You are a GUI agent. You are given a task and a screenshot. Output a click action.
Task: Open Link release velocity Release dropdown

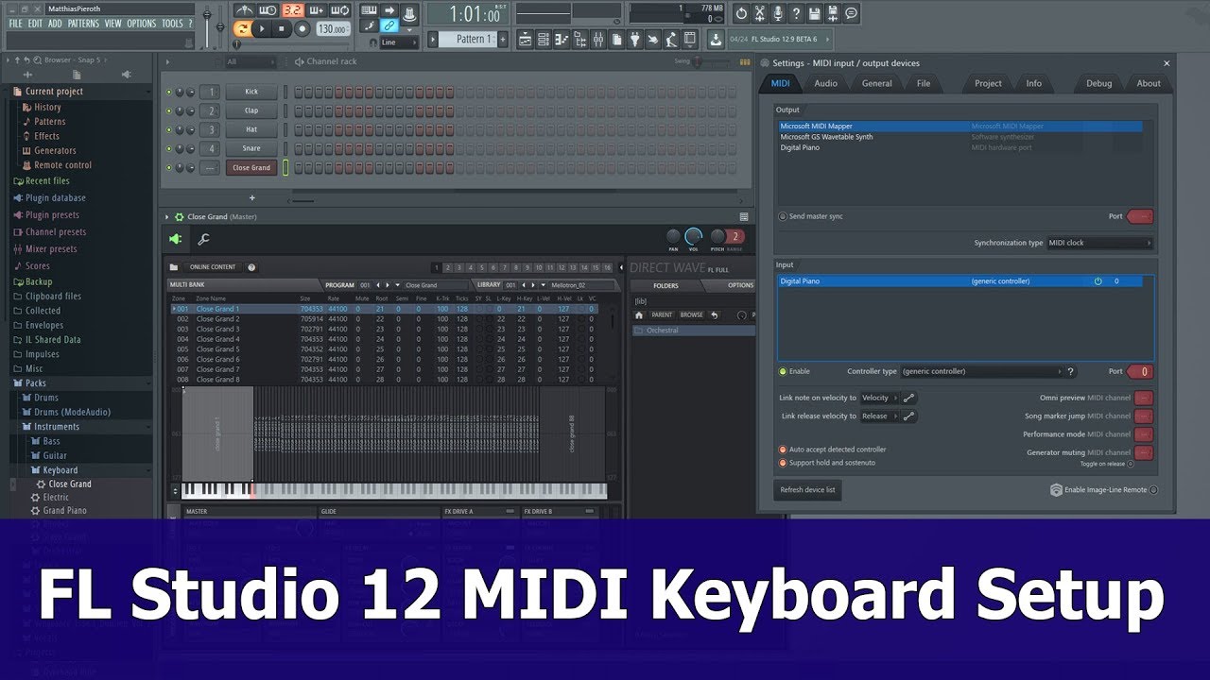click(x=878, y=416)
